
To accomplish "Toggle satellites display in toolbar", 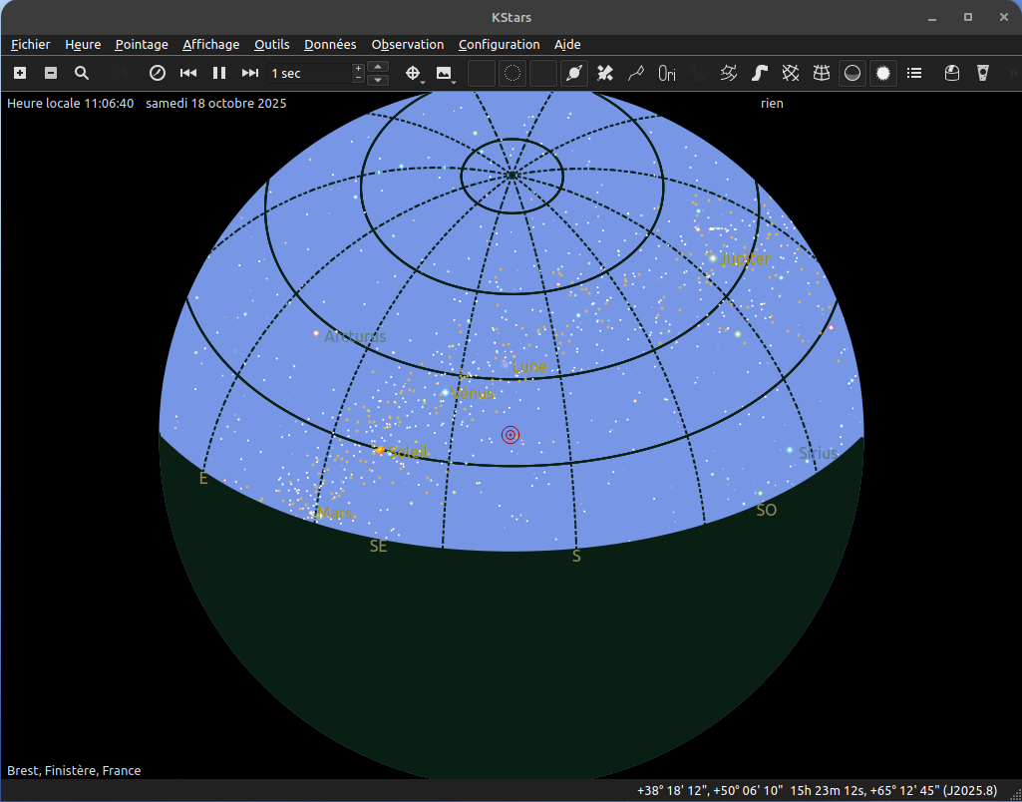I will pyautogui.click(x=604, y=73).
